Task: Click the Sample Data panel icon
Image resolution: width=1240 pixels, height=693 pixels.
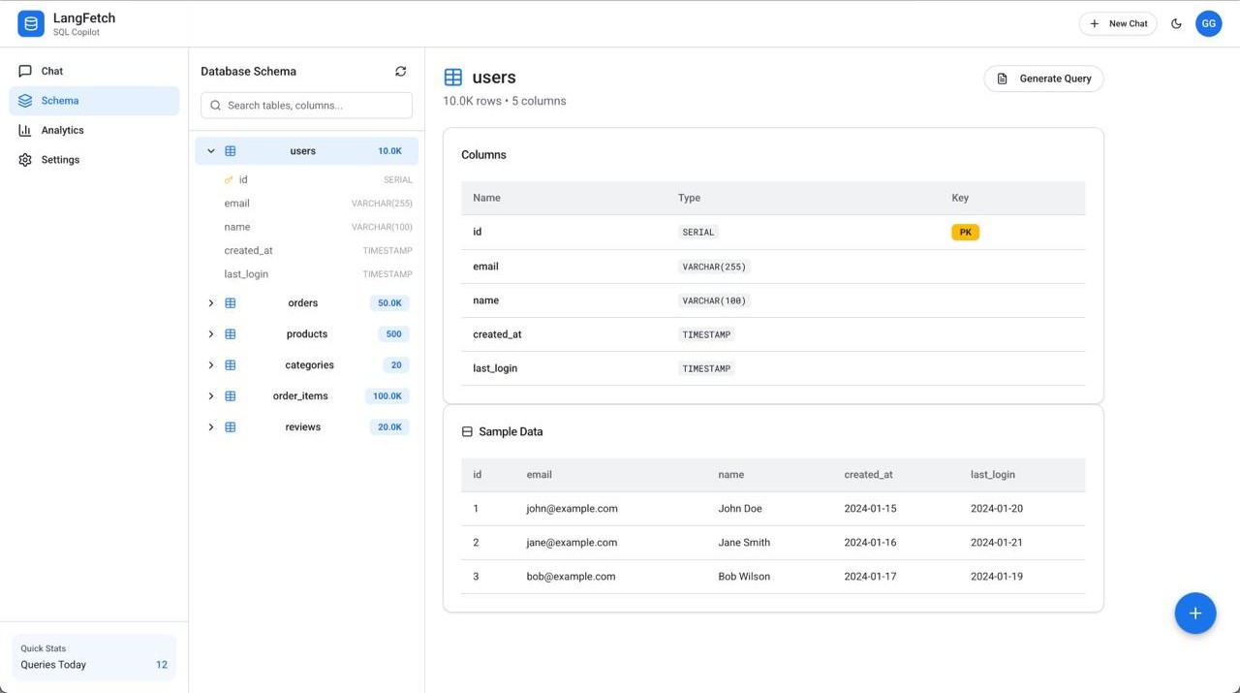Action: (467, 431)
